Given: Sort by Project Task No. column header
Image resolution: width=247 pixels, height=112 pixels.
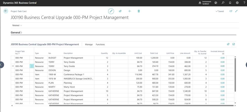Looking at the screenshot, I should click(x=20, y=52).
